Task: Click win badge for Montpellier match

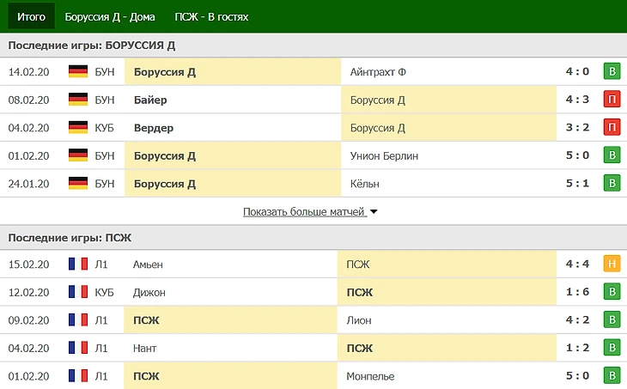Action: (612, 376)
